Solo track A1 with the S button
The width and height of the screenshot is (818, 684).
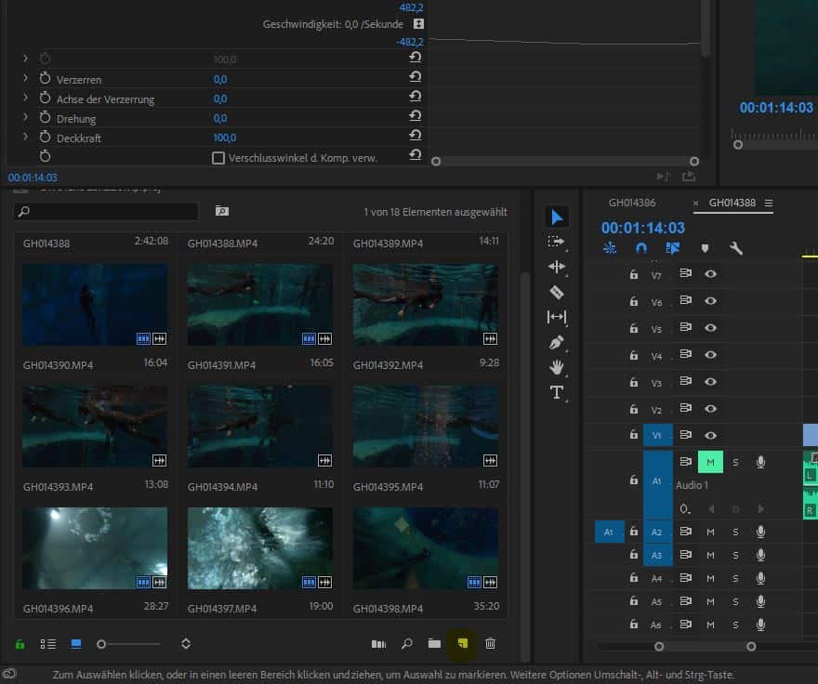click(x=735, y=462)
